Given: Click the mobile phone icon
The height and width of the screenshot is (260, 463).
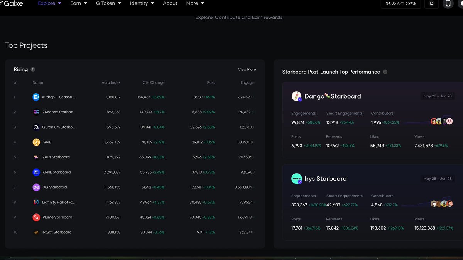Looking at the screenshot, I should coord(448,3).
